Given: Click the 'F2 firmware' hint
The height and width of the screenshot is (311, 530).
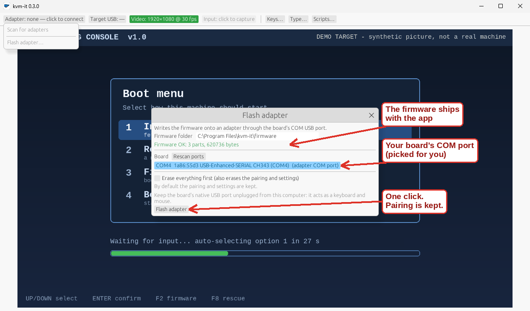Looking at the screenshot, I should tap(176, 299).
